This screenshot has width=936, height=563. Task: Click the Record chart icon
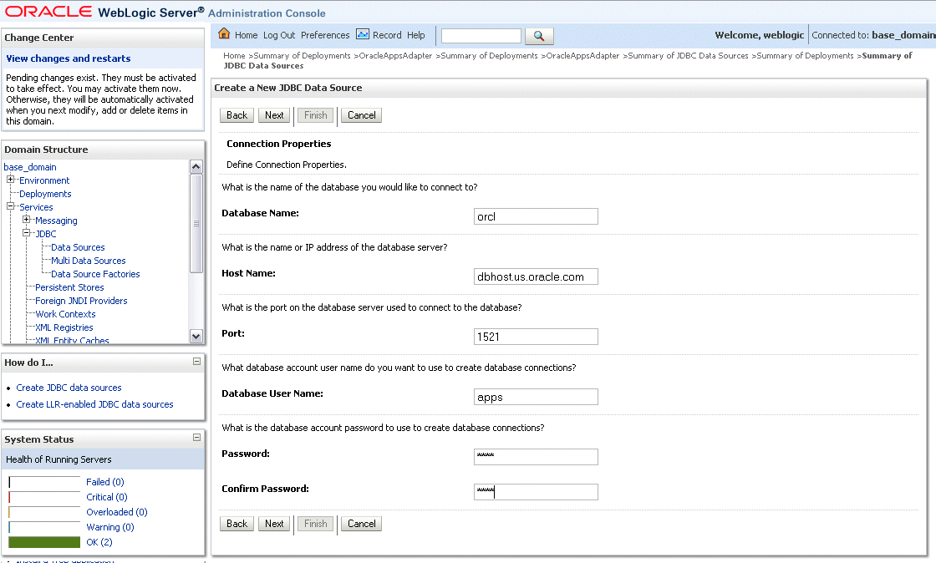click(x=363, y=34)
